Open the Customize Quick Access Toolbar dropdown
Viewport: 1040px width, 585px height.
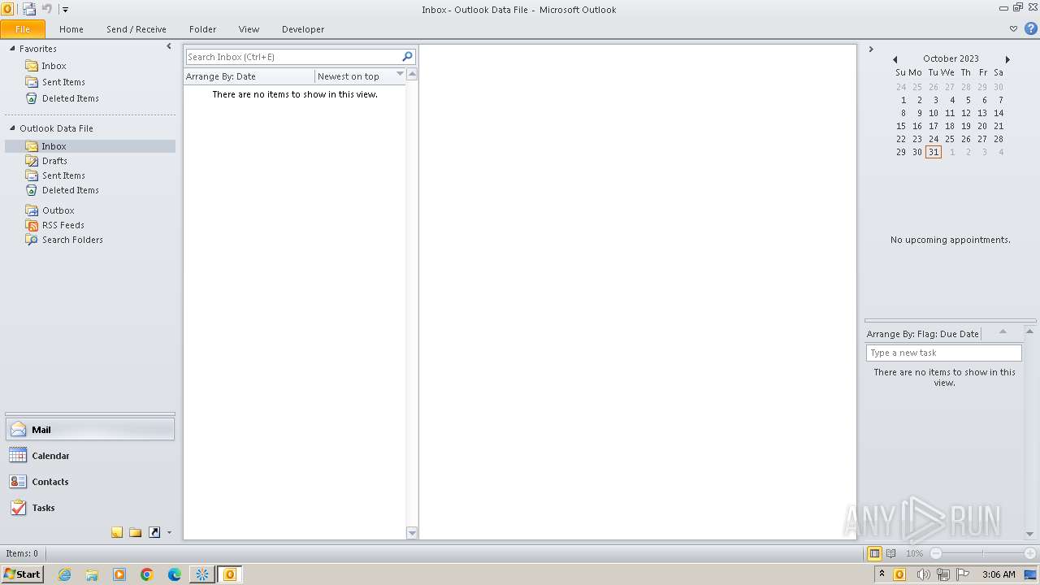click(65, 10)
